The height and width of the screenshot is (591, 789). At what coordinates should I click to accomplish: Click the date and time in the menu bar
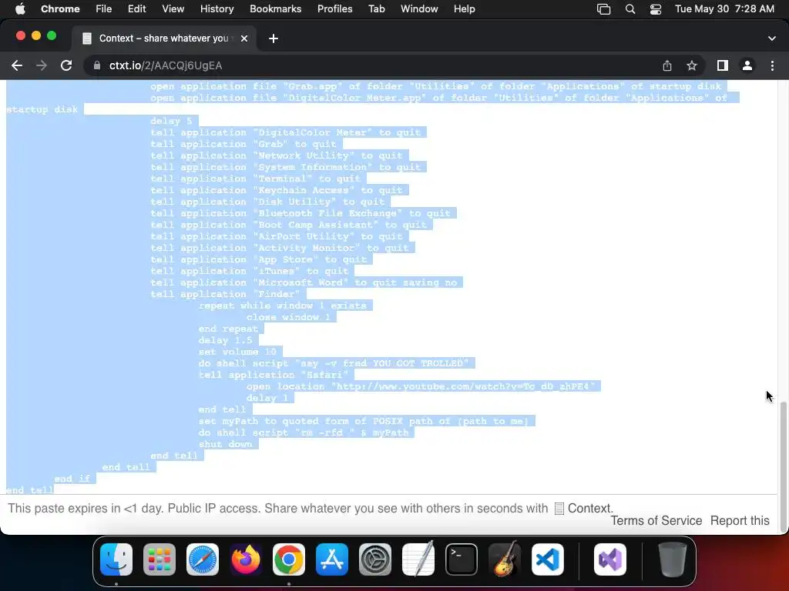coord(724,8)
